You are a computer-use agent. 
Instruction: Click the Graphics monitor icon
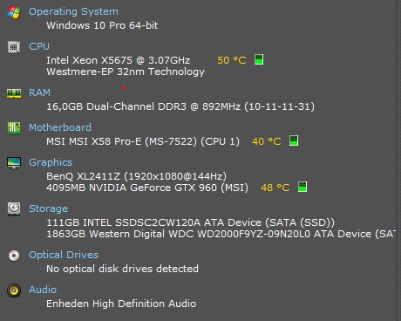coord(14,163)
